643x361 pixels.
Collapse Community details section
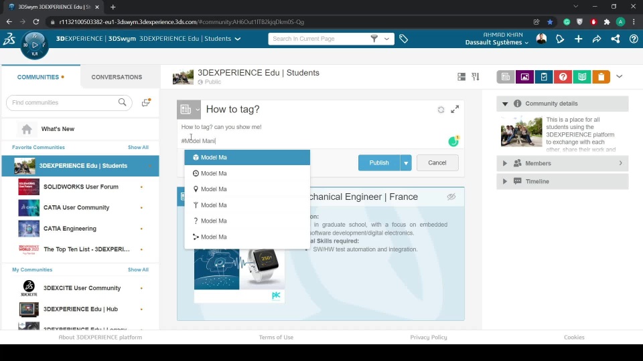505,104
